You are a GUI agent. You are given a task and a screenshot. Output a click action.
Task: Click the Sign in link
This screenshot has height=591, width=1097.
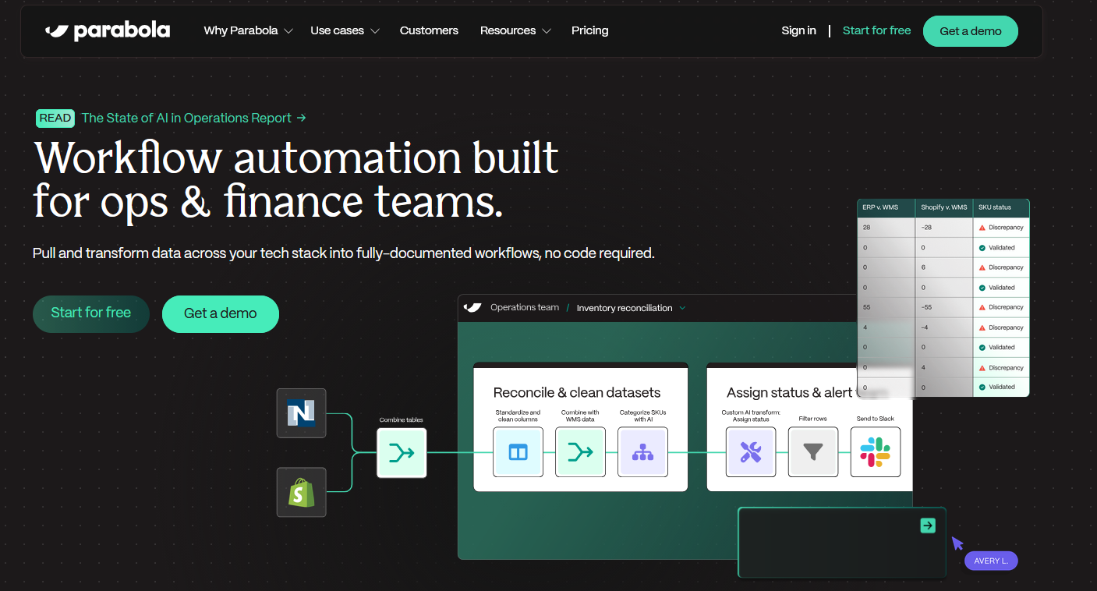pos(798,31)
